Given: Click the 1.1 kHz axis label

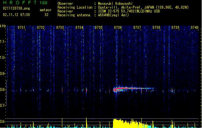Looking at the screenshot, I should point(3,42).
